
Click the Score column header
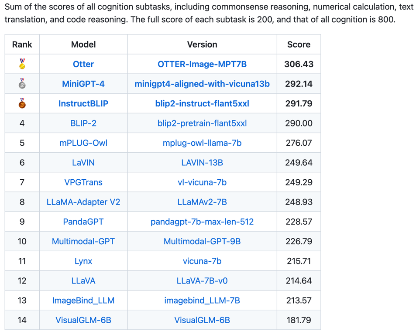(299, 44)
